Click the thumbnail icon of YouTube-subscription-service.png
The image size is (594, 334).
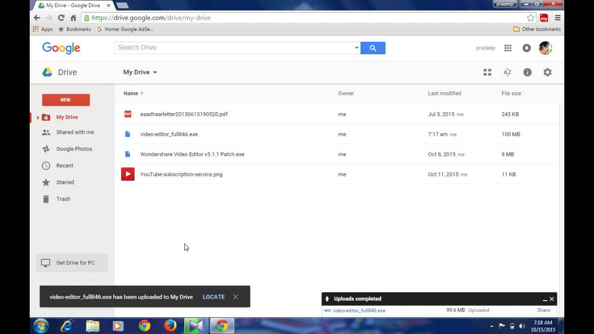[x=128, y=174]
